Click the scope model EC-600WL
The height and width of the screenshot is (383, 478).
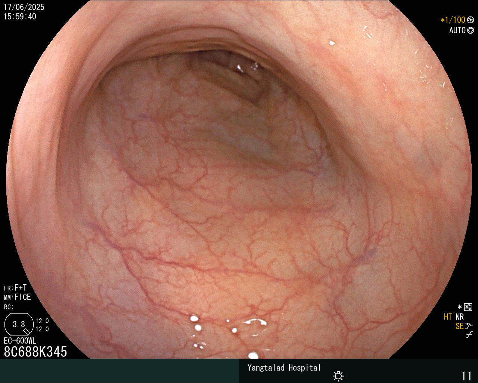(x=20, y=341)
